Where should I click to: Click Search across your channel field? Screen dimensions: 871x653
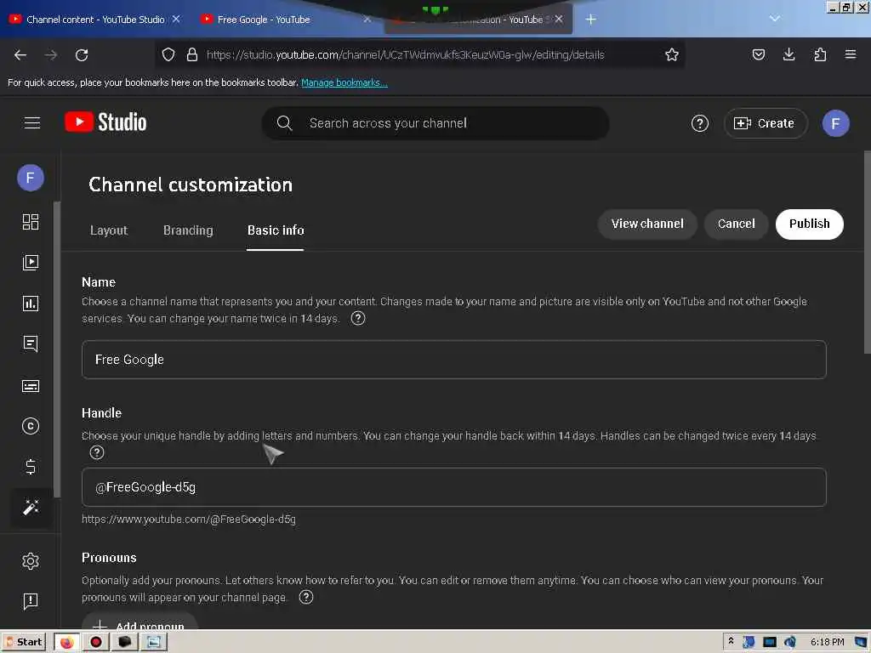[x=435, y=123]
